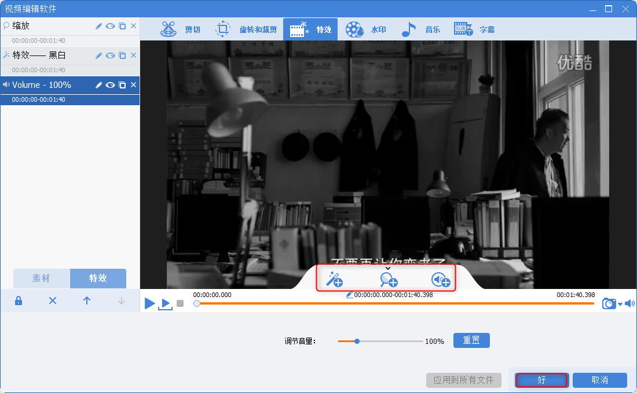Switch to the 特效 toolbar tab
637x393 pixels.
(310, 29)
